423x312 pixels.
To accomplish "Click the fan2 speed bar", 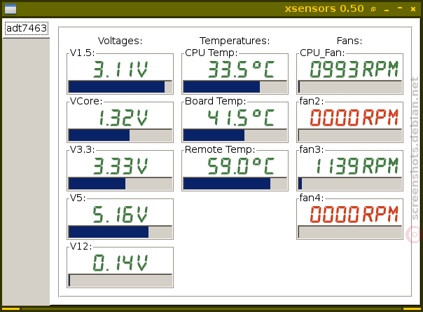I will pyautogui.click(x=350, y=135).
